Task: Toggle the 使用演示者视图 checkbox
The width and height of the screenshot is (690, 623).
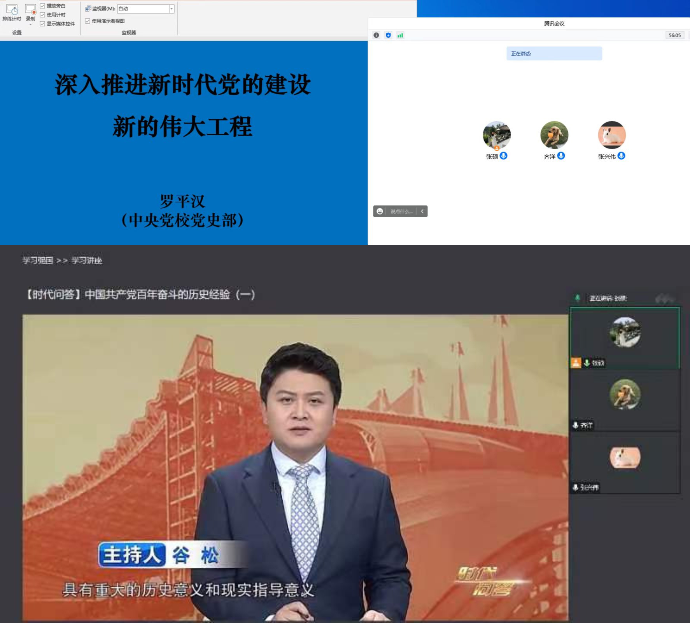Action: click(88, 21)
